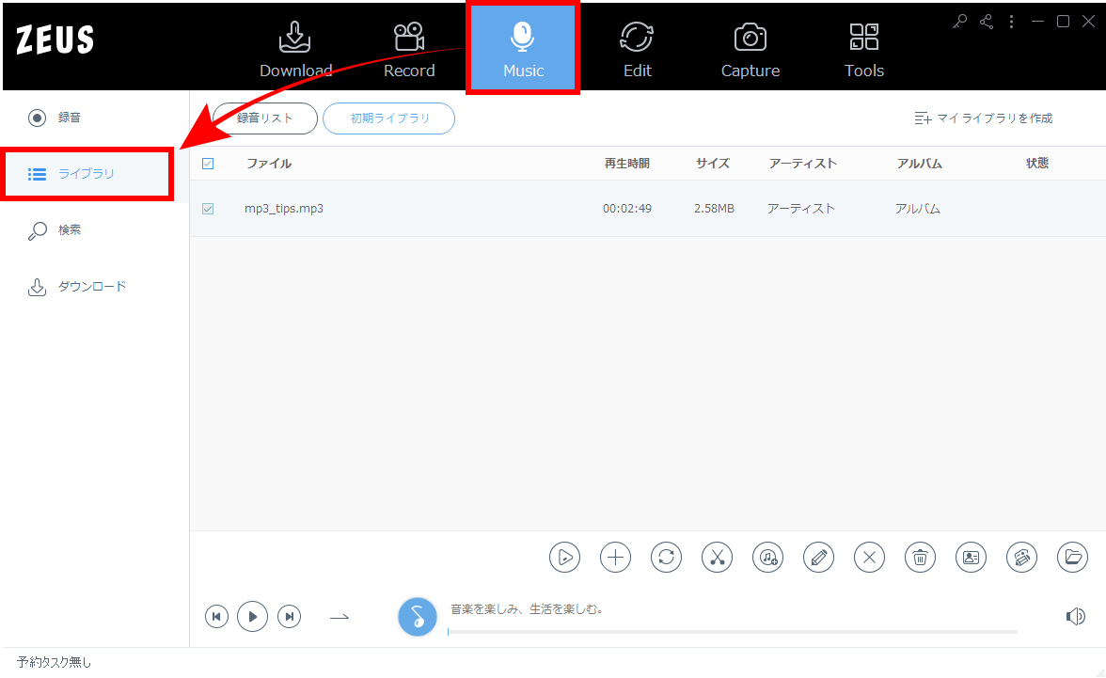This screenshot has width=1106, height=678.
Task: Click the ID card tag info icon
Action: [971, 557]
